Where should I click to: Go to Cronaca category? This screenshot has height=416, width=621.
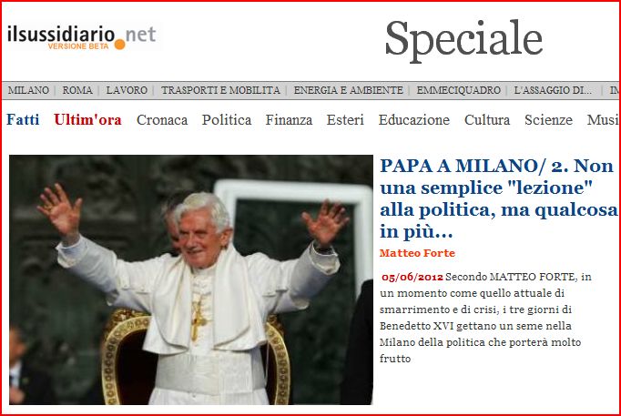pyautogui.click(x=162, y=119)
